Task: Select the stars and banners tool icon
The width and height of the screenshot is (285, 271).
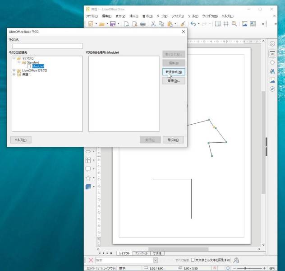Action: 88,178
